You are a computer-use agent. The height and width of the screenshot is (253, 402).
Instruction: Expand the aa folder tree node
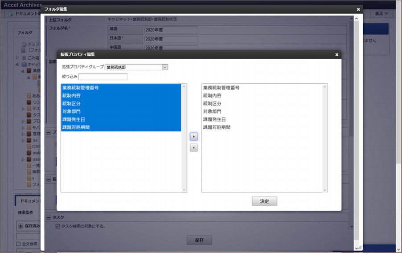23,140
